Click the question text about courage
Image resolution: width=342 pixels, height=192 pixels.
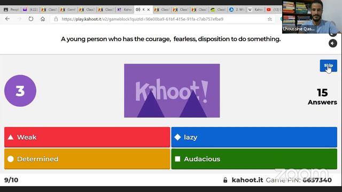(x=171, y=39)
